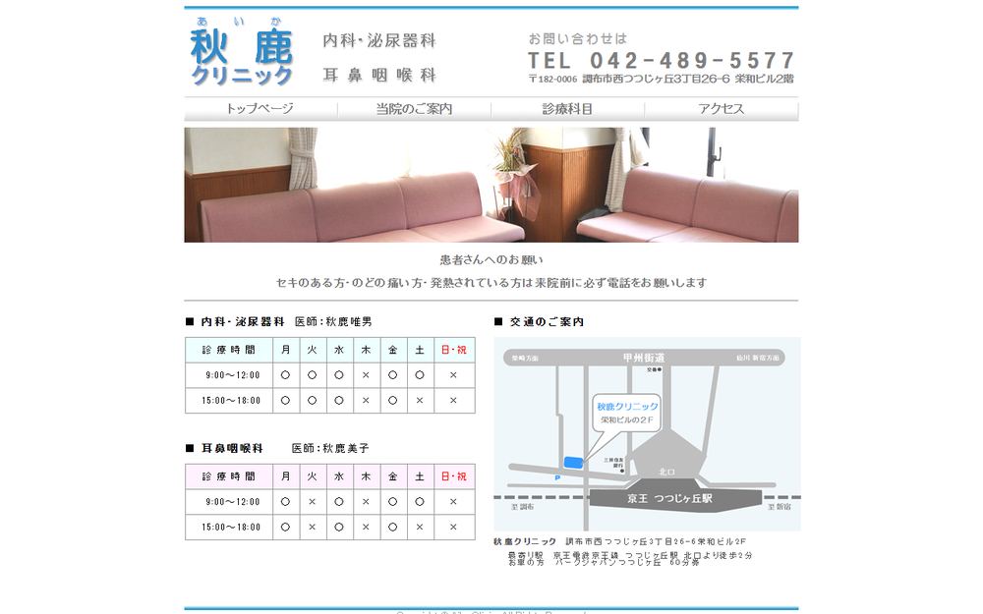Click the 日・祝 header in the 耳鼻咽喉科 table

pyautogui.click(x=454, y=476)
